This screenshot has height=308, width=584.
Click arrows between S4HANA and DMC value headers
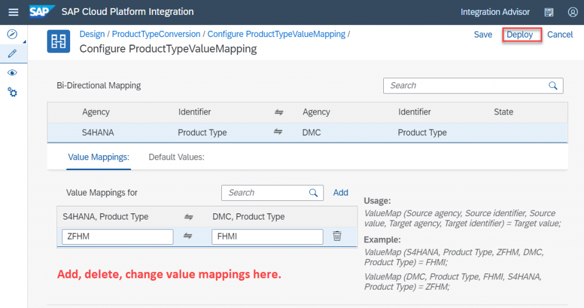(189, 217)
